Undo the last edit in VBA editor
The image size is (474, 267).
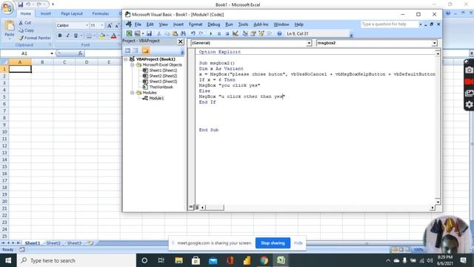coord(193,33)
